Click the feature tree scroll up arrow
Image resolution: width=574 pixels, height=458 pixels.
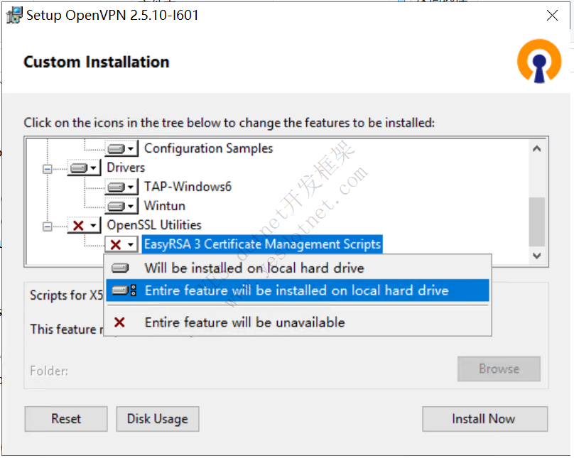pyautogui.click(x=536, y=148)
